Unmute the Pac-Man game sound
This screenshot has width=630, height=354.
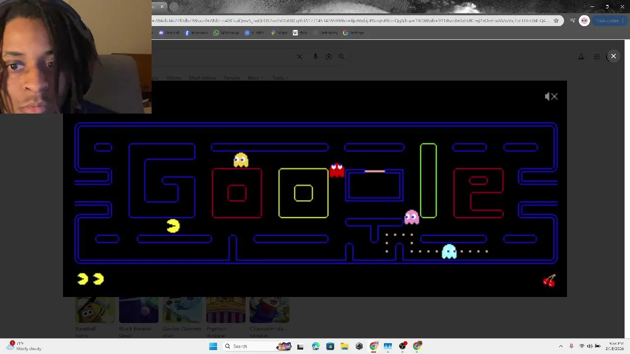[551, 96]
